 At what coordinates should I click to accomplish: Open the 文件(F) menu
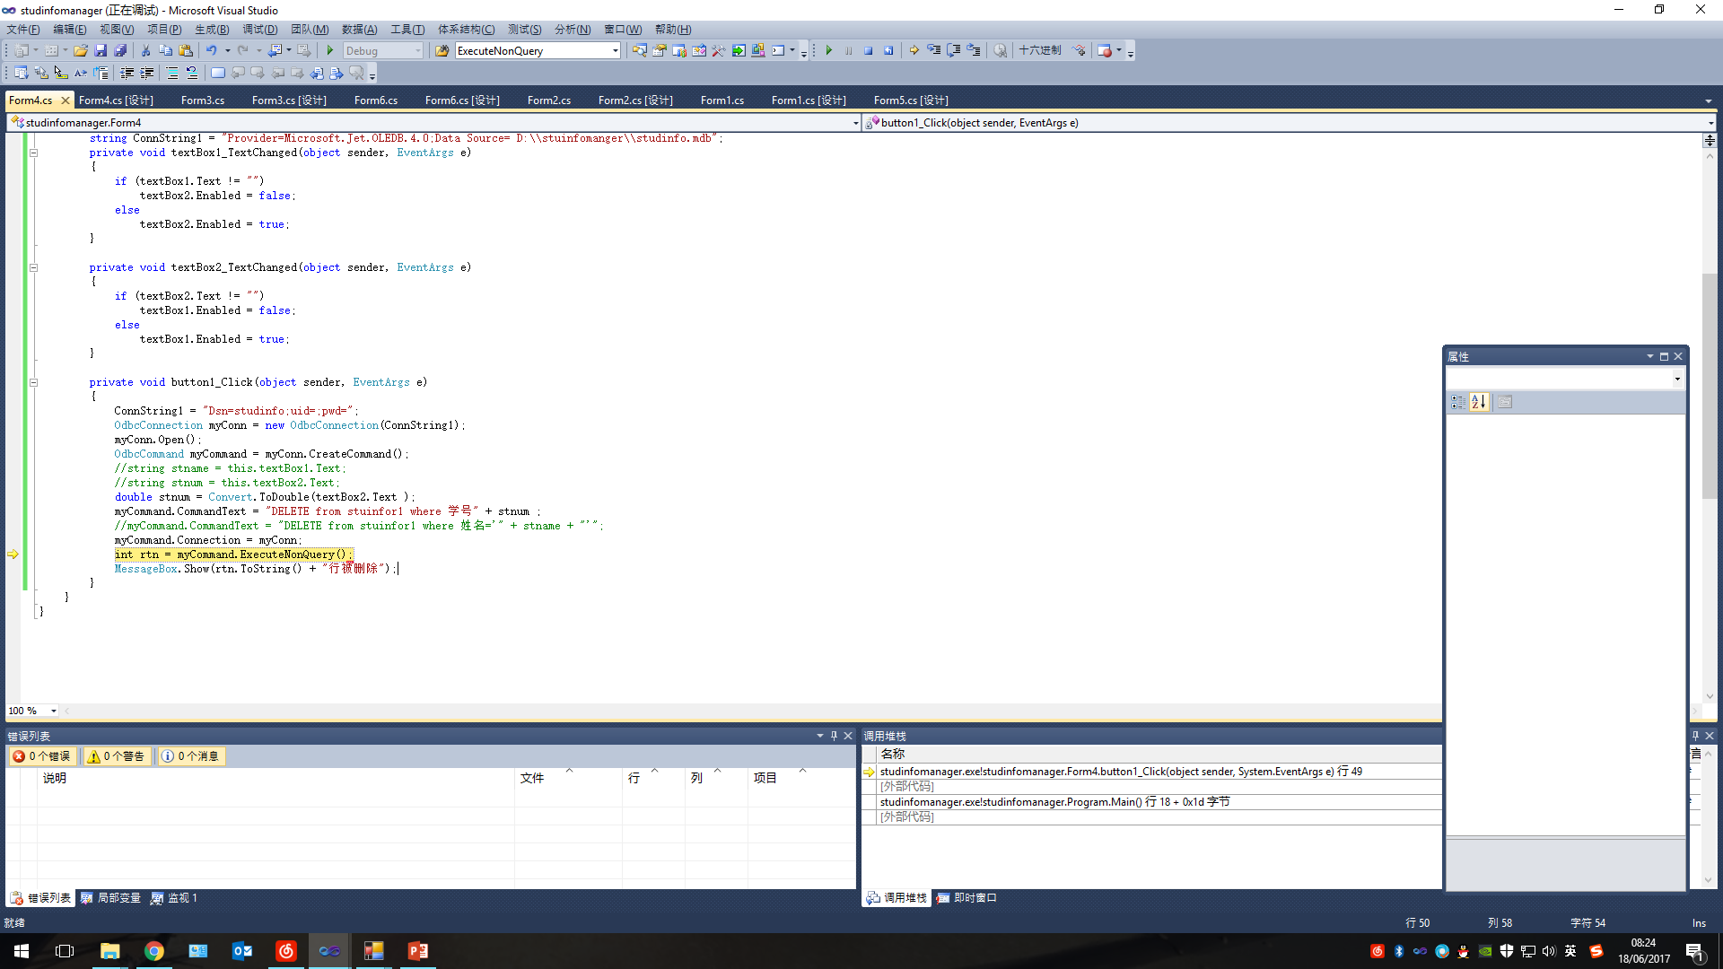click(x=23, y=30)
